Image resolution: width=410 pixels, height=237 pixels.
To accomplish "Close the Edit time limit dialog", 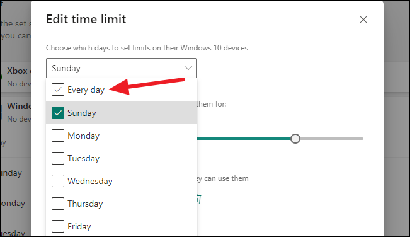I will pyautogui.click(x=363, y=20).
